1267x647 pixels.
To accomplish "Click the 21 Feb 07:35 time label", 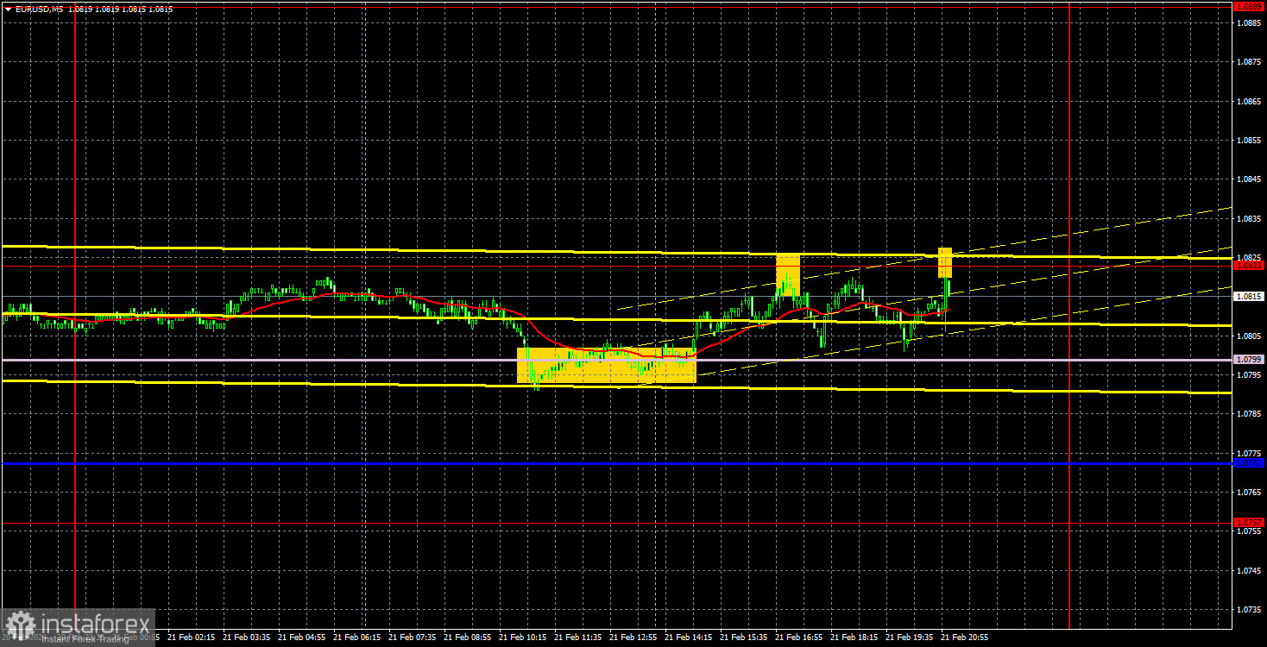I will [412, 638].
